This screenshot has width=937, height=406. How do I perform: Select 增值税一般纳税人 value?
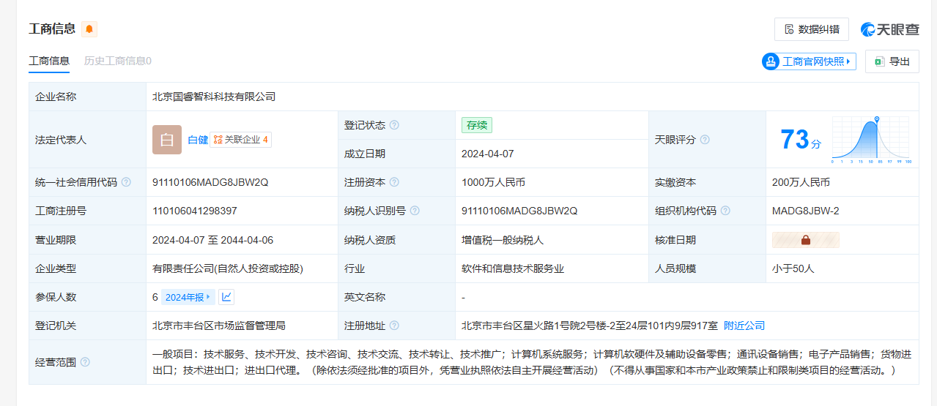[503, 240]
